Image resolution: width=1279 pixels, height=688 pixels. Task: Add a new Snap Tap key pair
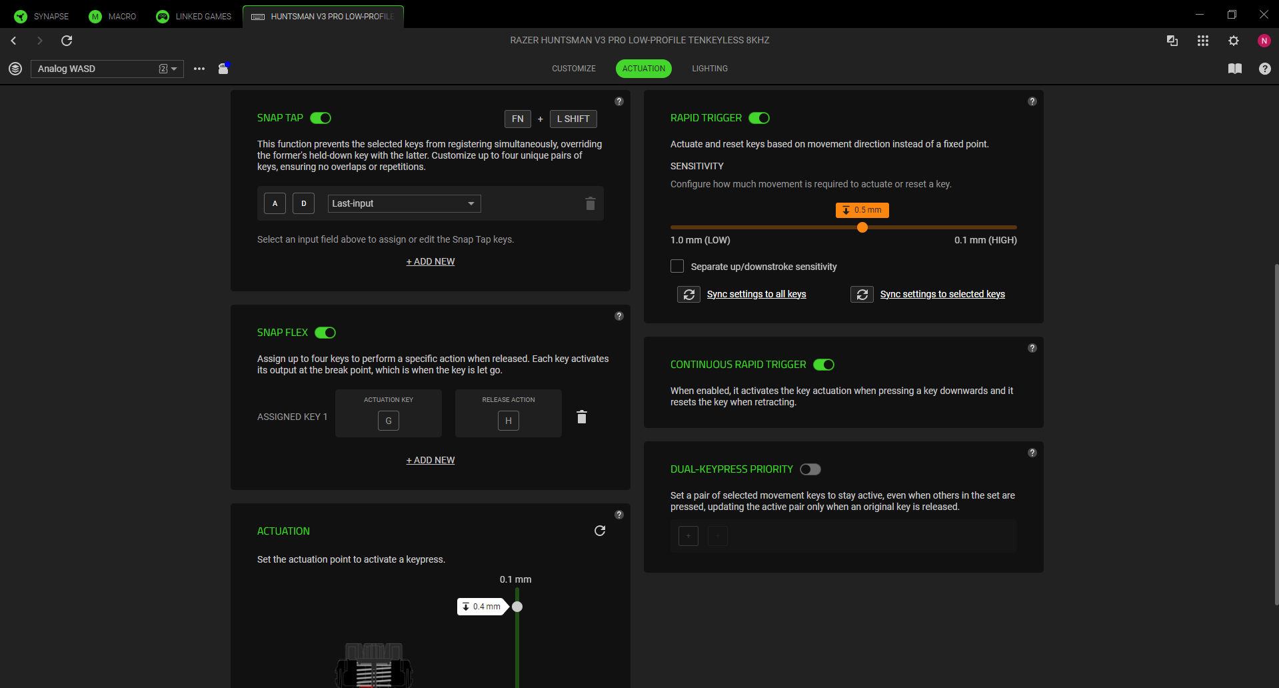pyautogui.click(x=431, y=261)
